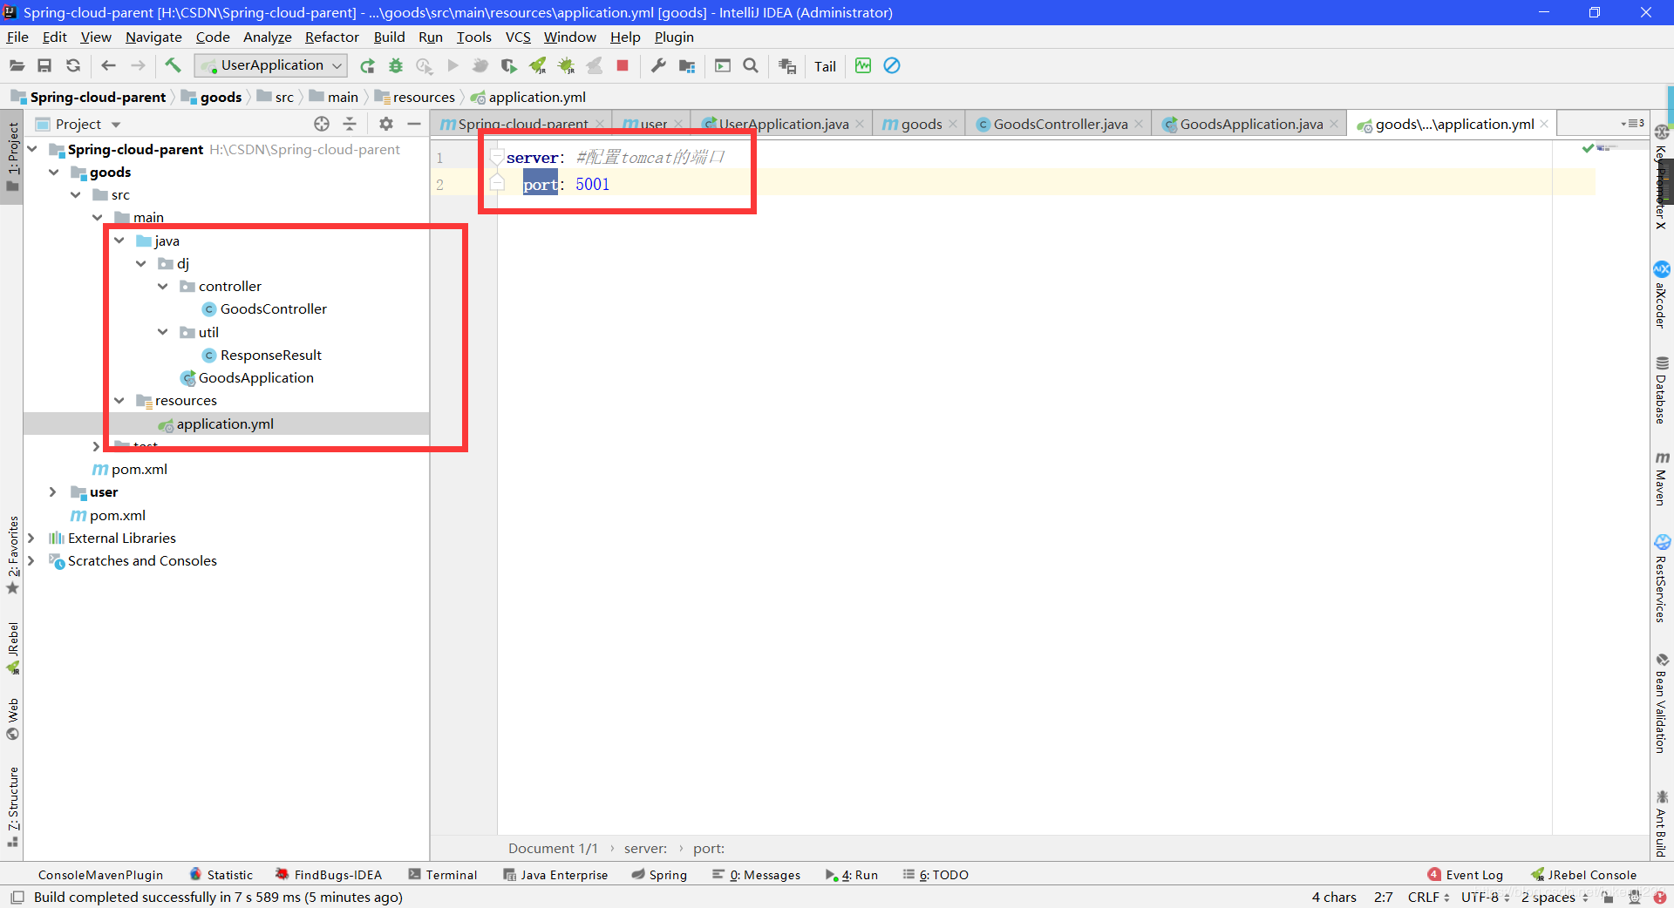This screenshot has width=1674, height=908.
Task: Expand the user module node
Action: click(x=53, y=491)
